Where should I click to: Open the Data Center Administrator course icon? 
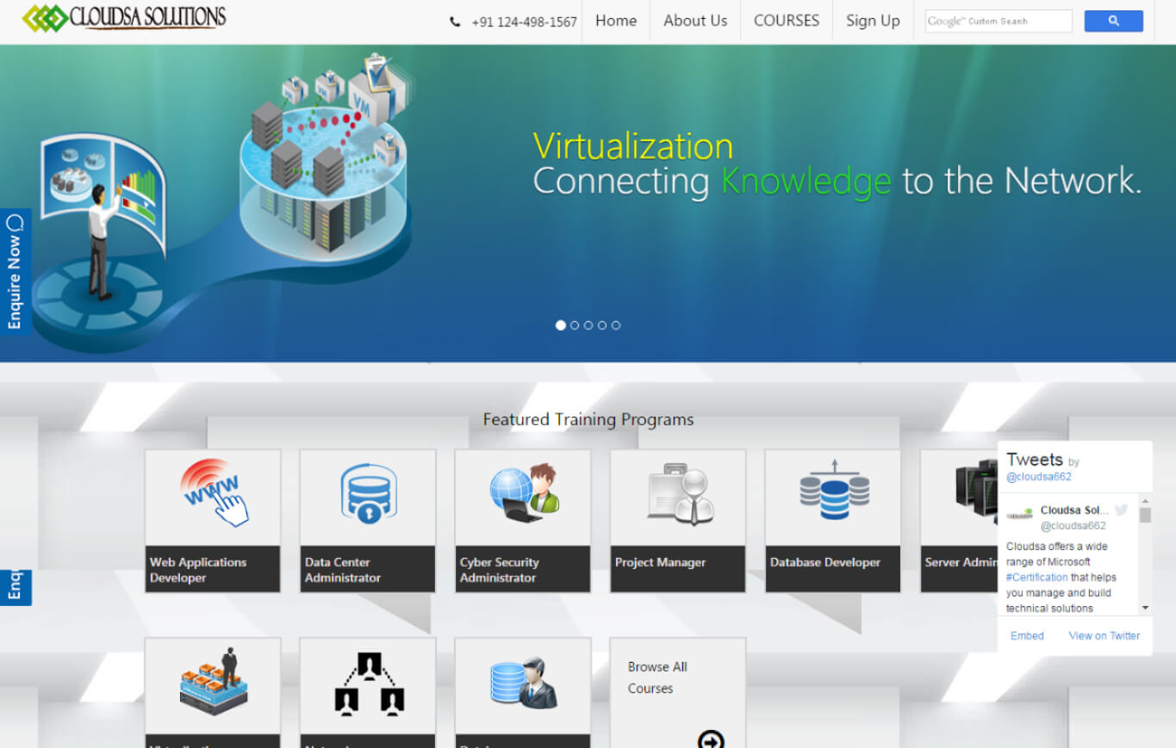(x=368, y=494)
